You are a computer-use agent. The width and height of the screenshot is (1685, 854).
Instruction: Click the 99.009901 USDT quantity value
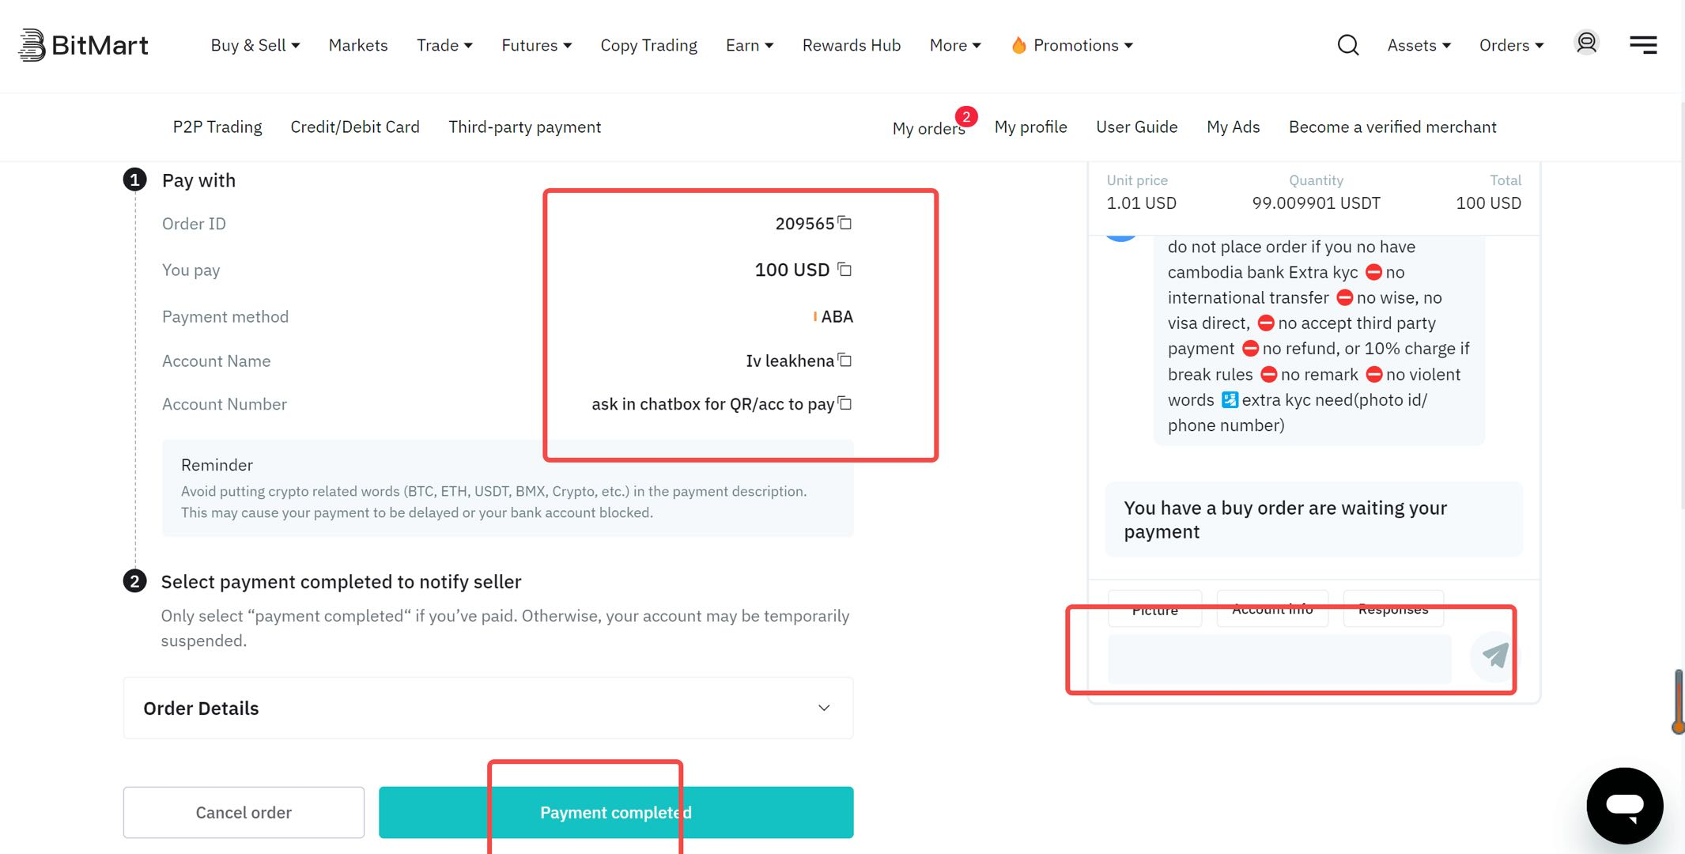coord(1316,203)
